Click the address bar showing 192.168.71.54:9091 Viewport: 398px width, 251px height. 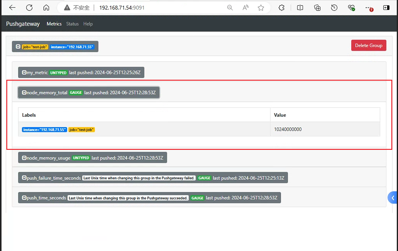(x=151, y=8)
